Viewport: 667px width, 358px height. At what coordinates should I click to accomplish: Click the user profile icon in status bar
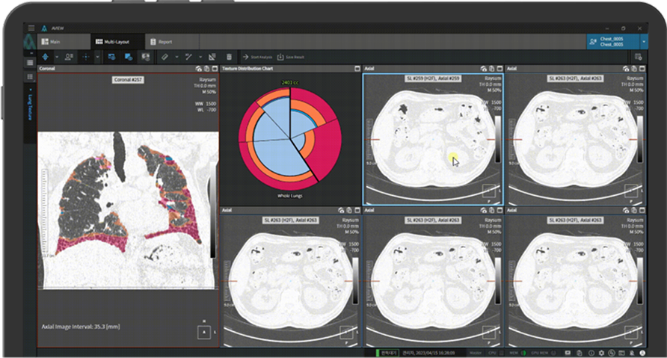643,352
